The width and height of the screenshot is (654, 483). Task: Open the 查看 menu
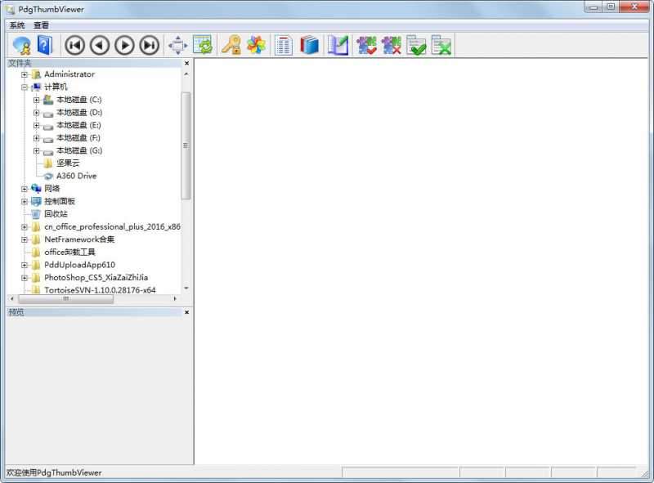(39, 24)
